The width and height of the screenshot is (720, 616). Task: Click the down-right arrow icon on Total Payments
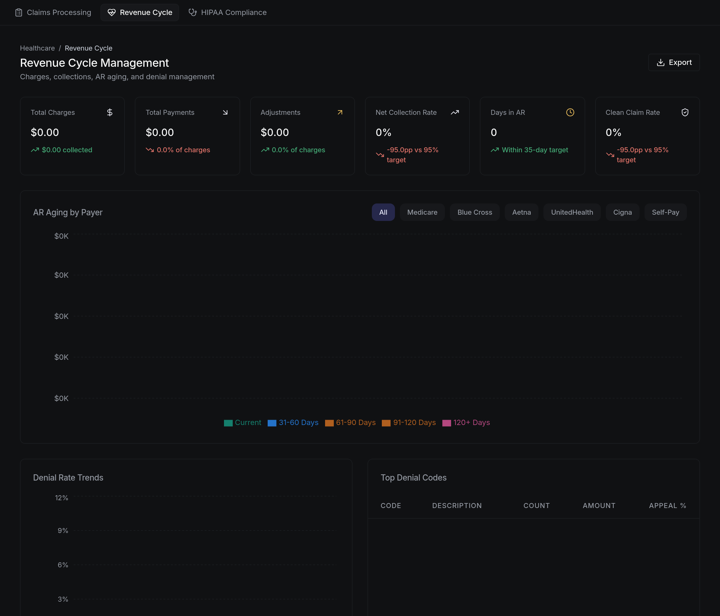point(225,112)
